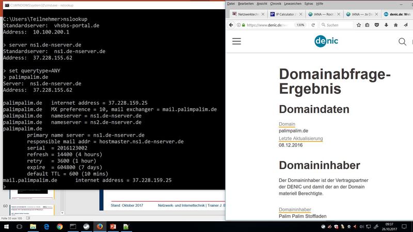Launch Google Chrome from the taskbar

(60, 226)
